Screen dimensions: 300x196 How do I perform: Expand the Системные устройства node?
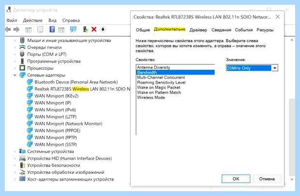(15, 151)
